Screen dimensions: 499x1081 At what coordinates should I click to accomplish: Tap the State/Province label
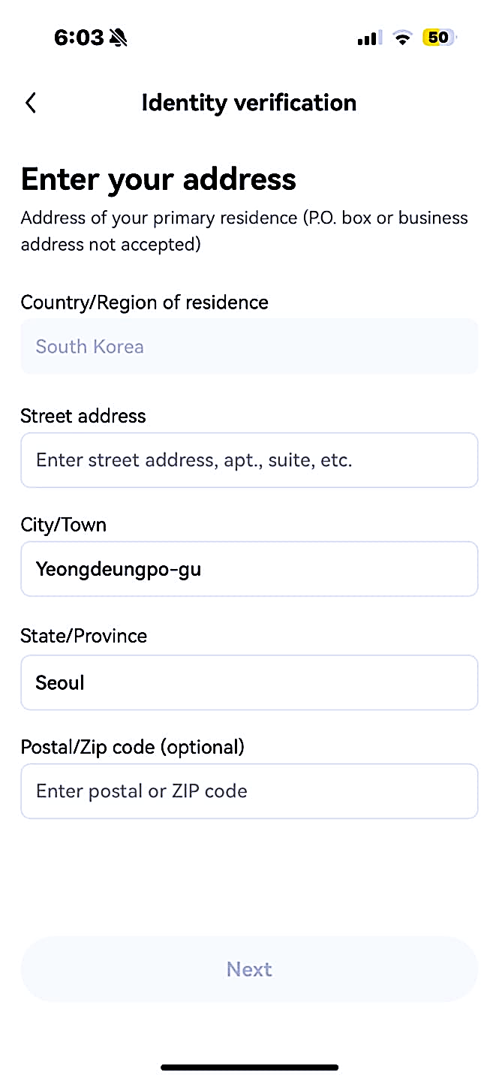click(x=84, y=636)
